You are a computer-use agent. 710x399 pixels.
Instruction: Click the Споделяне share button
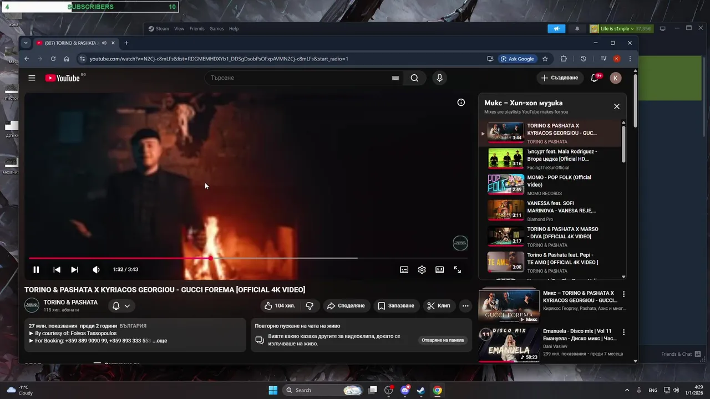[346, 305]
